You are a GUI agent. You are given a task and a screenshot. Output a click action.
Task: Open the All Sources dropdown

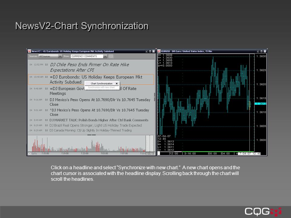click(x=50, y=56)
